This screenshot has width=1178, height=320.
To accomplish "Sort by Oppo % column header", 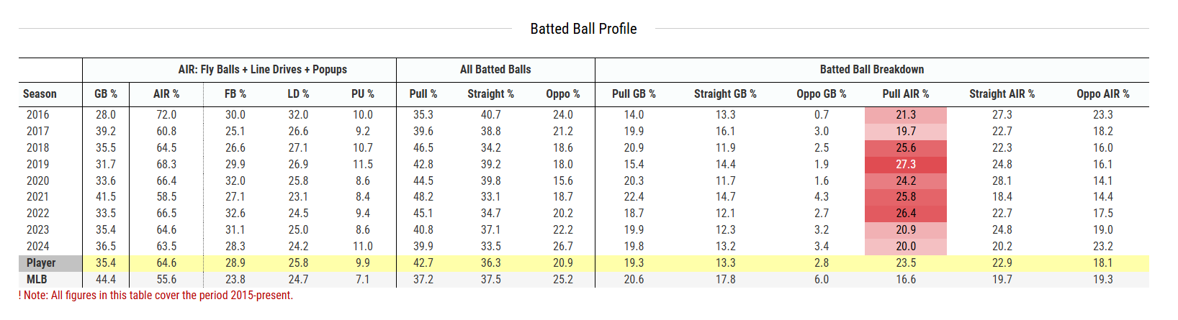I will click(563, 94).
